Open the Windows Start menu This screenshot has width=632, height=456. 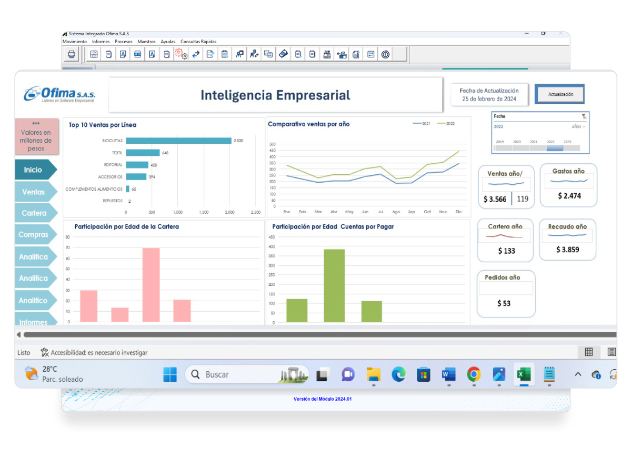[x=170, y=374]
